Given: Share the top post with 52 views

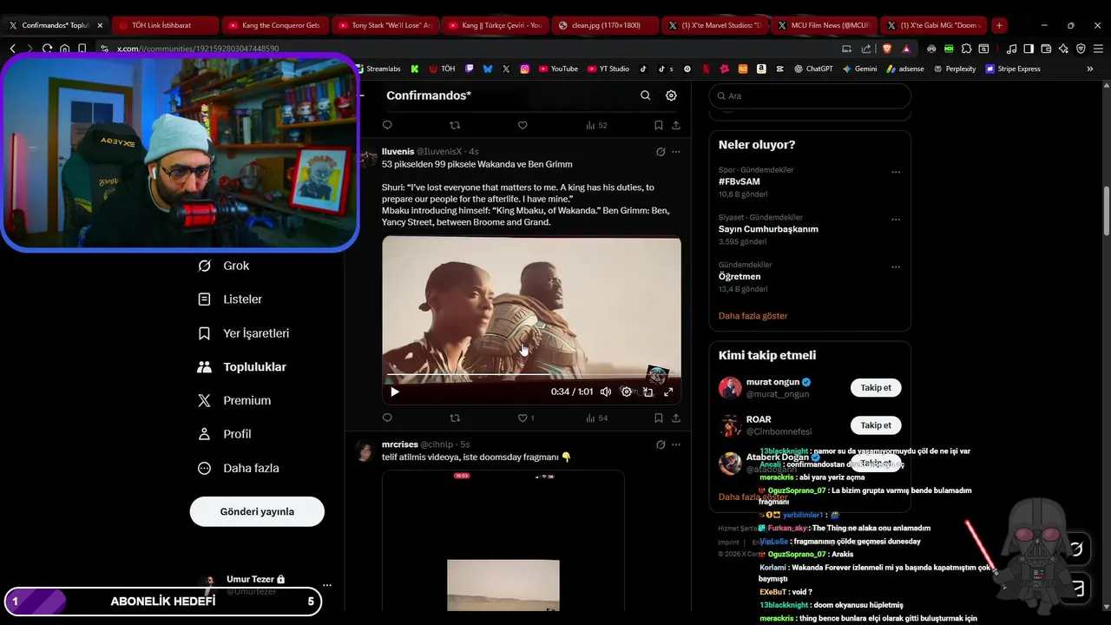Looking at the screenshot, I should (676, 125).
